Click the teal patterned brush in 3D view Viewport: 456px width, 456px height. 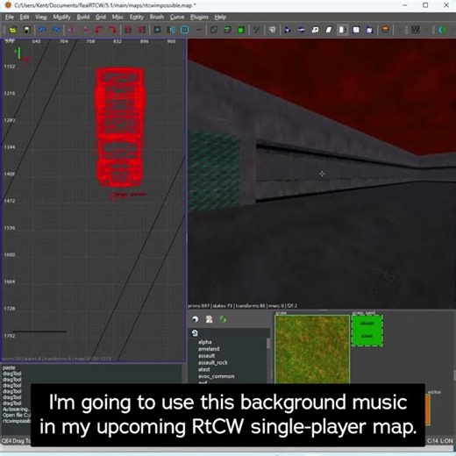tap(214, 171)
